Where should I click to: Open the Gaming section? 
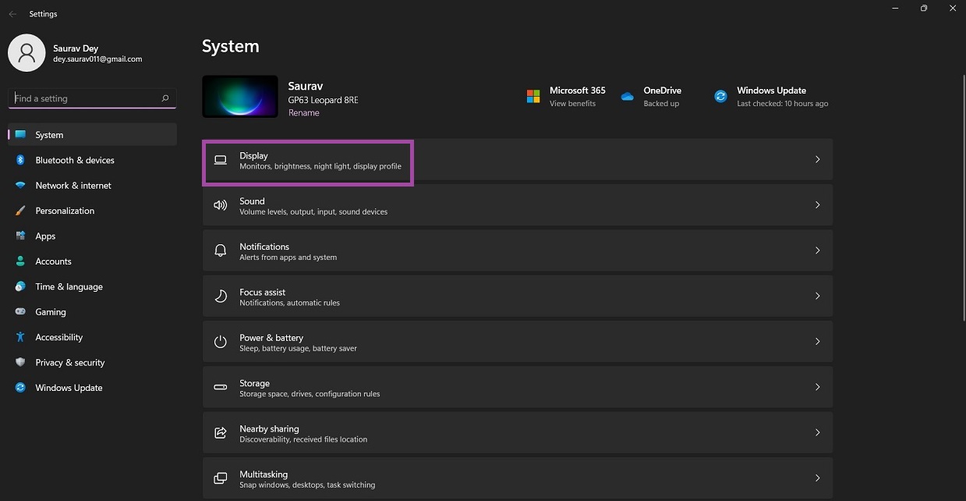click(50, 311)
